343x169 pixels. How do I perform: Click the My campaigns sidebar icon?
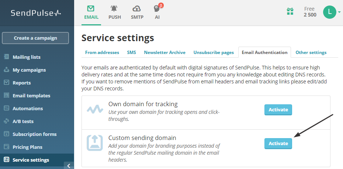pos(7,70)
